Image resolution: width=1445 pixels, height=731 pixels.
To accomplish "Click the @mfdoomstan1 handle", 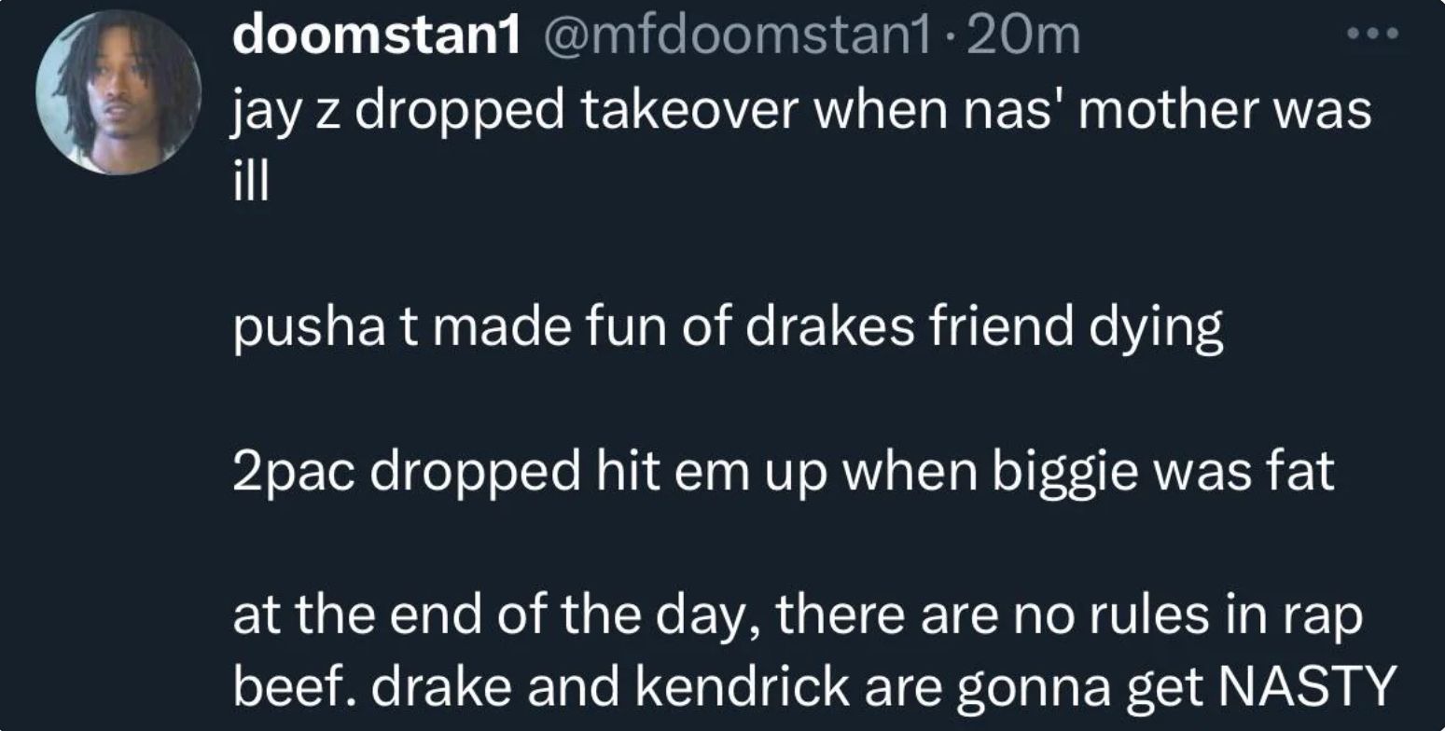I will (737, 37).
